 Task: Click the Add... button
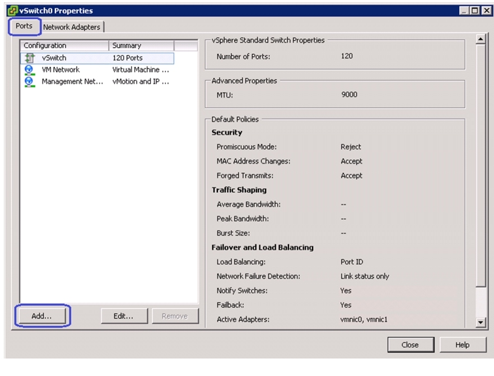[x=42, y=316]
